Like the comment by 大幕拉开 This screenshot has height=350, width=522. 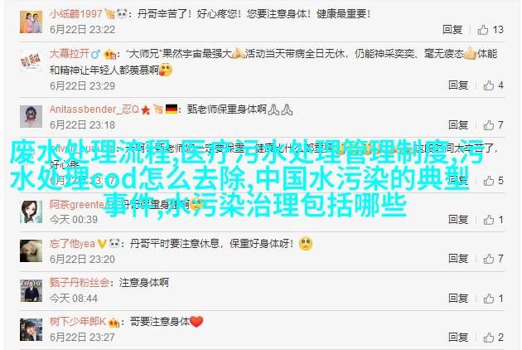tap(489, 85)
